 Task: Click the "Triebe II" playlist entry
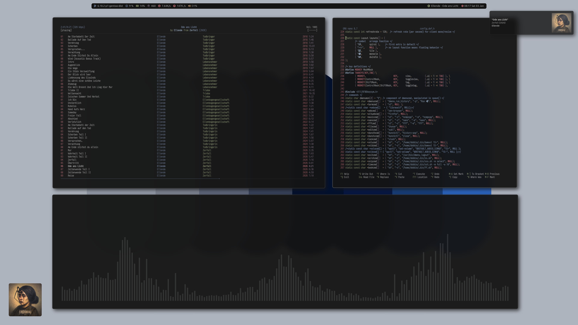73,90
